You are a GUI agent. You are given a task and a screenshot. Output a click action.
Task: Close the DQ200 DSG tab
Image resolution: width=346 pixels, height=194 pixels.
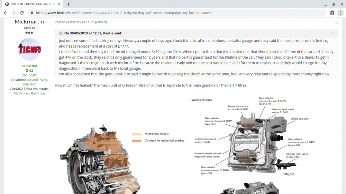(59, 4)
